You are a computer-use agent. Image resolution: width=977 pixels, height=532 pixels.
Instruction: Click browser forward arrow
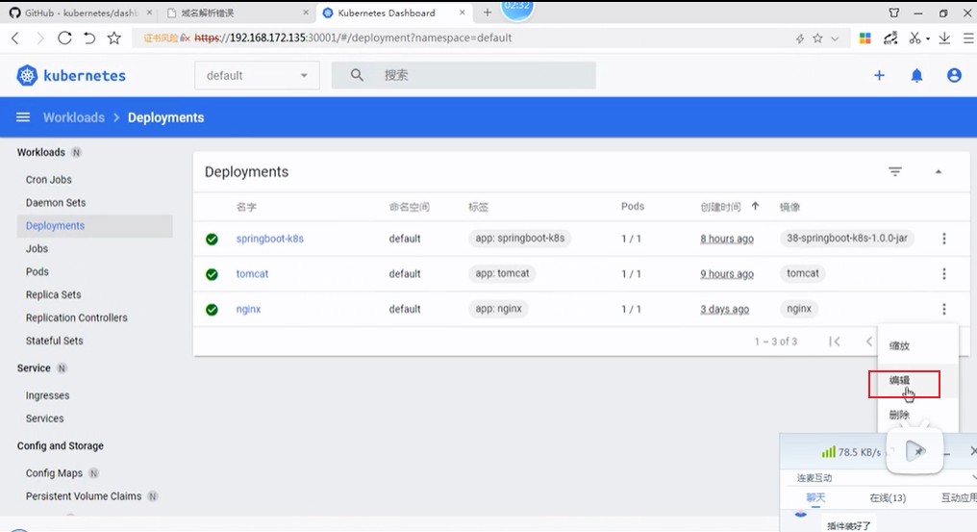point(39,38)
